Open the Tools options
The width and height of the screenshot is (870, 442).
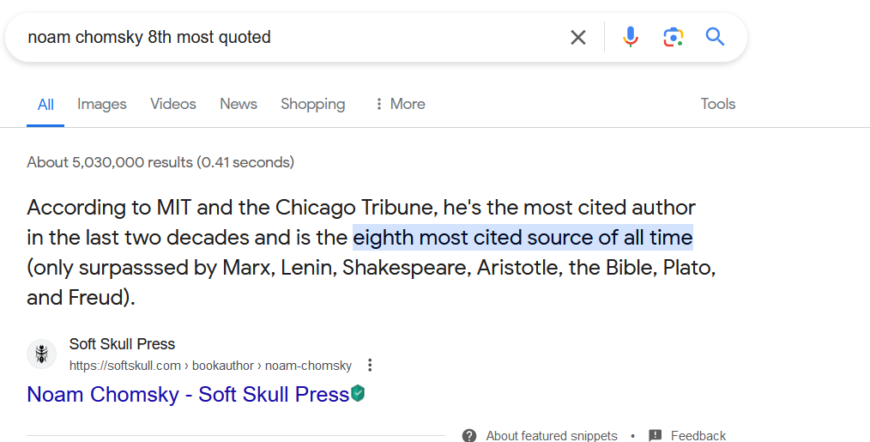[x=718, y=104]
